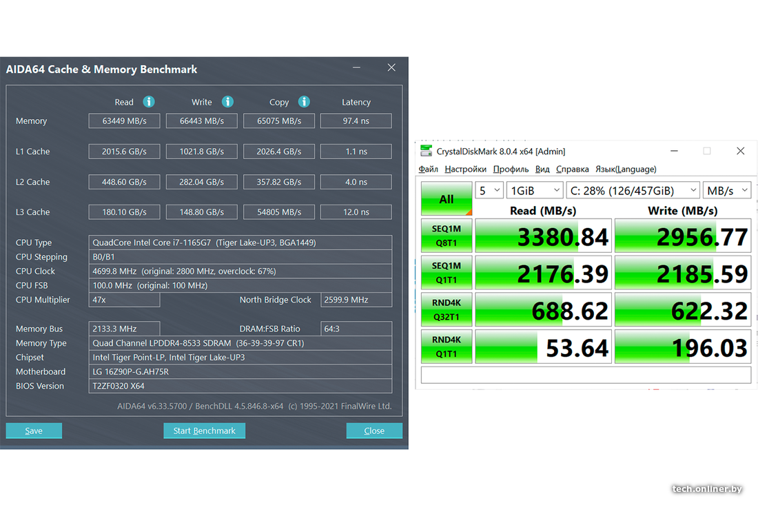This screenshot has height=505, width=758.
Task: Click L2 Cache write value 282.04 GB/s
Action: tap(202, 182)
